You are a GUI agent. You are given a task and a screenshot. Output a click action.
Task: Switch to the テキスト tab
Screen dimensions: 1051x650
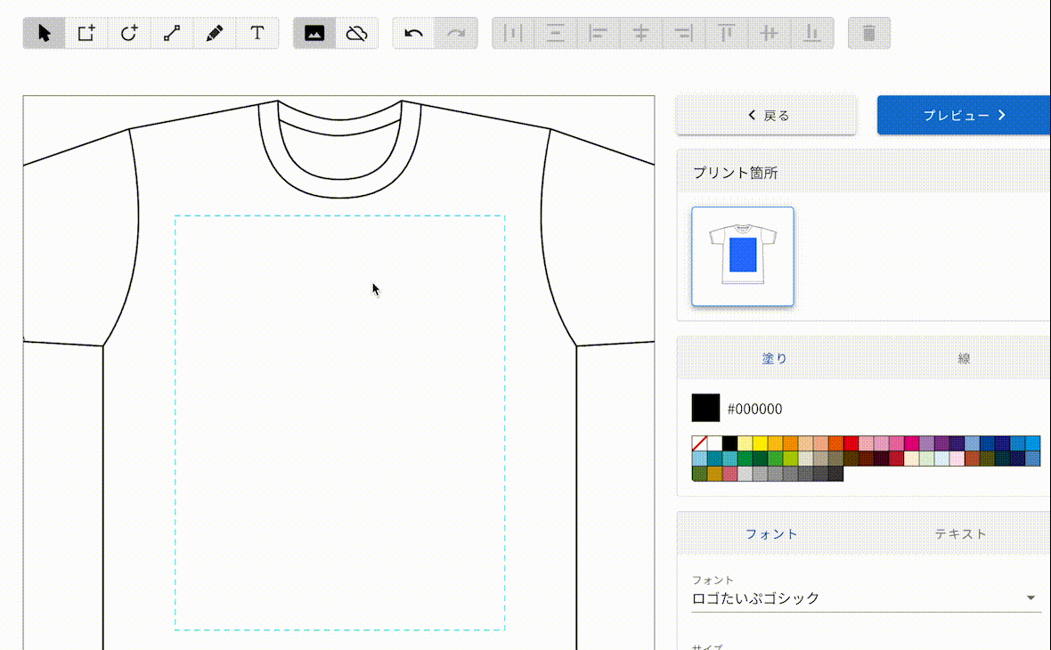pyautogui.click(x=960, y=534)
